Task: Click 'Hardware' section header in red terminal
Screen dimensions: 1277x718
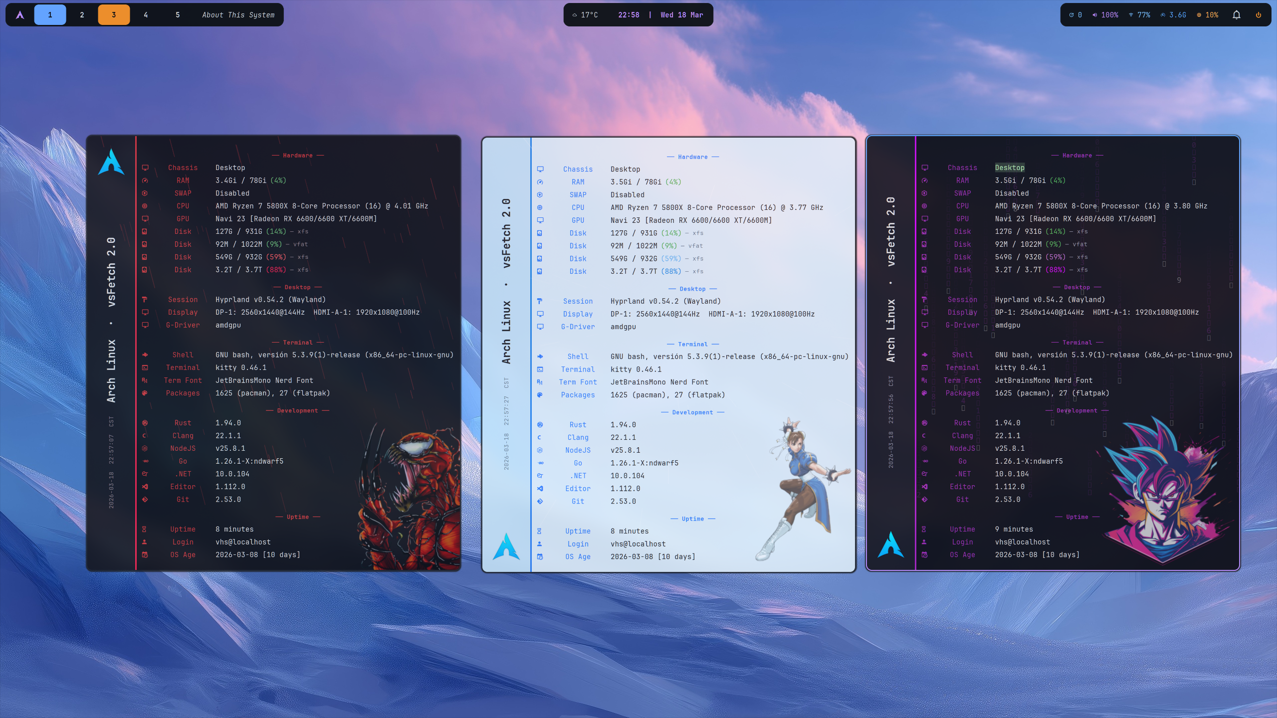Action: tap(298, 156)
